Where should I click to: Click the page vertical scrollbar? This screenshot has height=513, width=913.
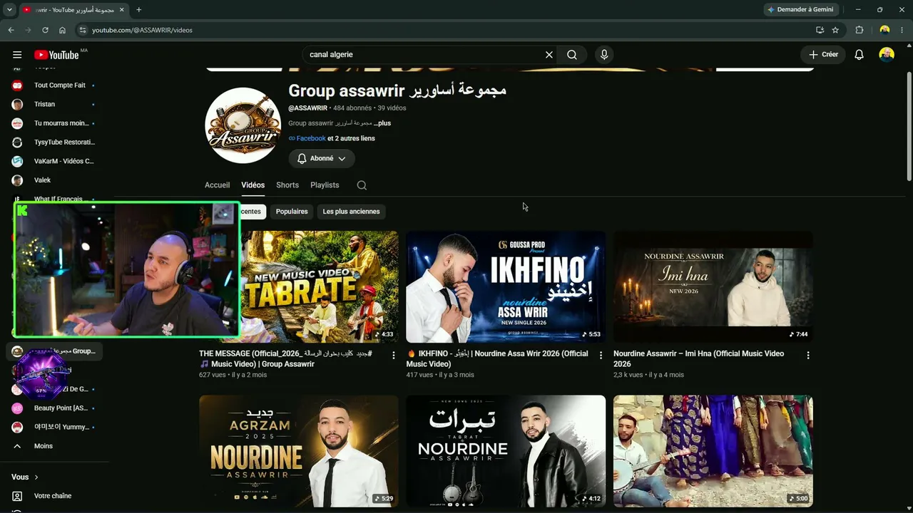(909, 127)
